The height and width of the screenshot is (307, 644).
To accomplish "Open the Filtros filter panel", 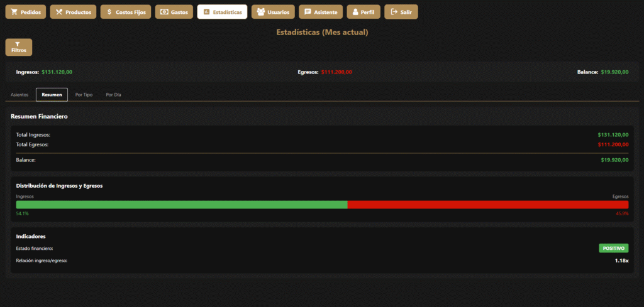I will [x=18, y=47].
